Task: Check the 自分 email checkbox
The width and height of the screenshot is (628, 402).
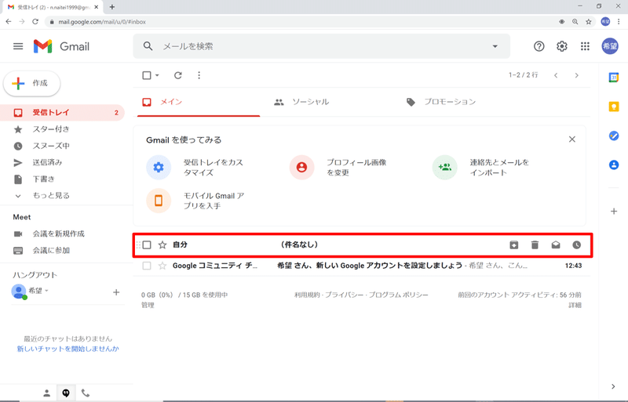Action: (147, 244)
